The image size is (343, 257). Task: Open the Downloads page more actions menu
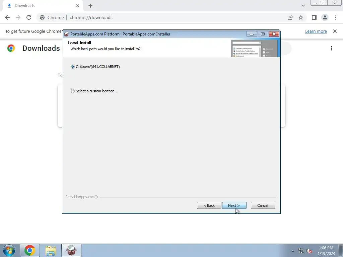[332, 48]
